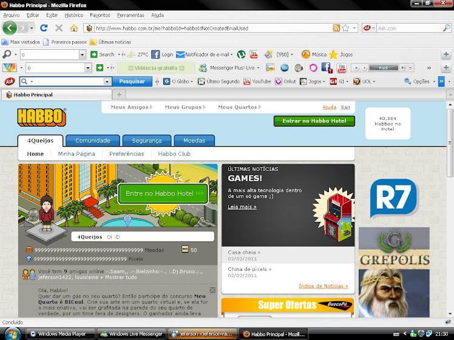
Task: Open Orkut shortcut in Ask toolbar
Action: tap(285, 82)
